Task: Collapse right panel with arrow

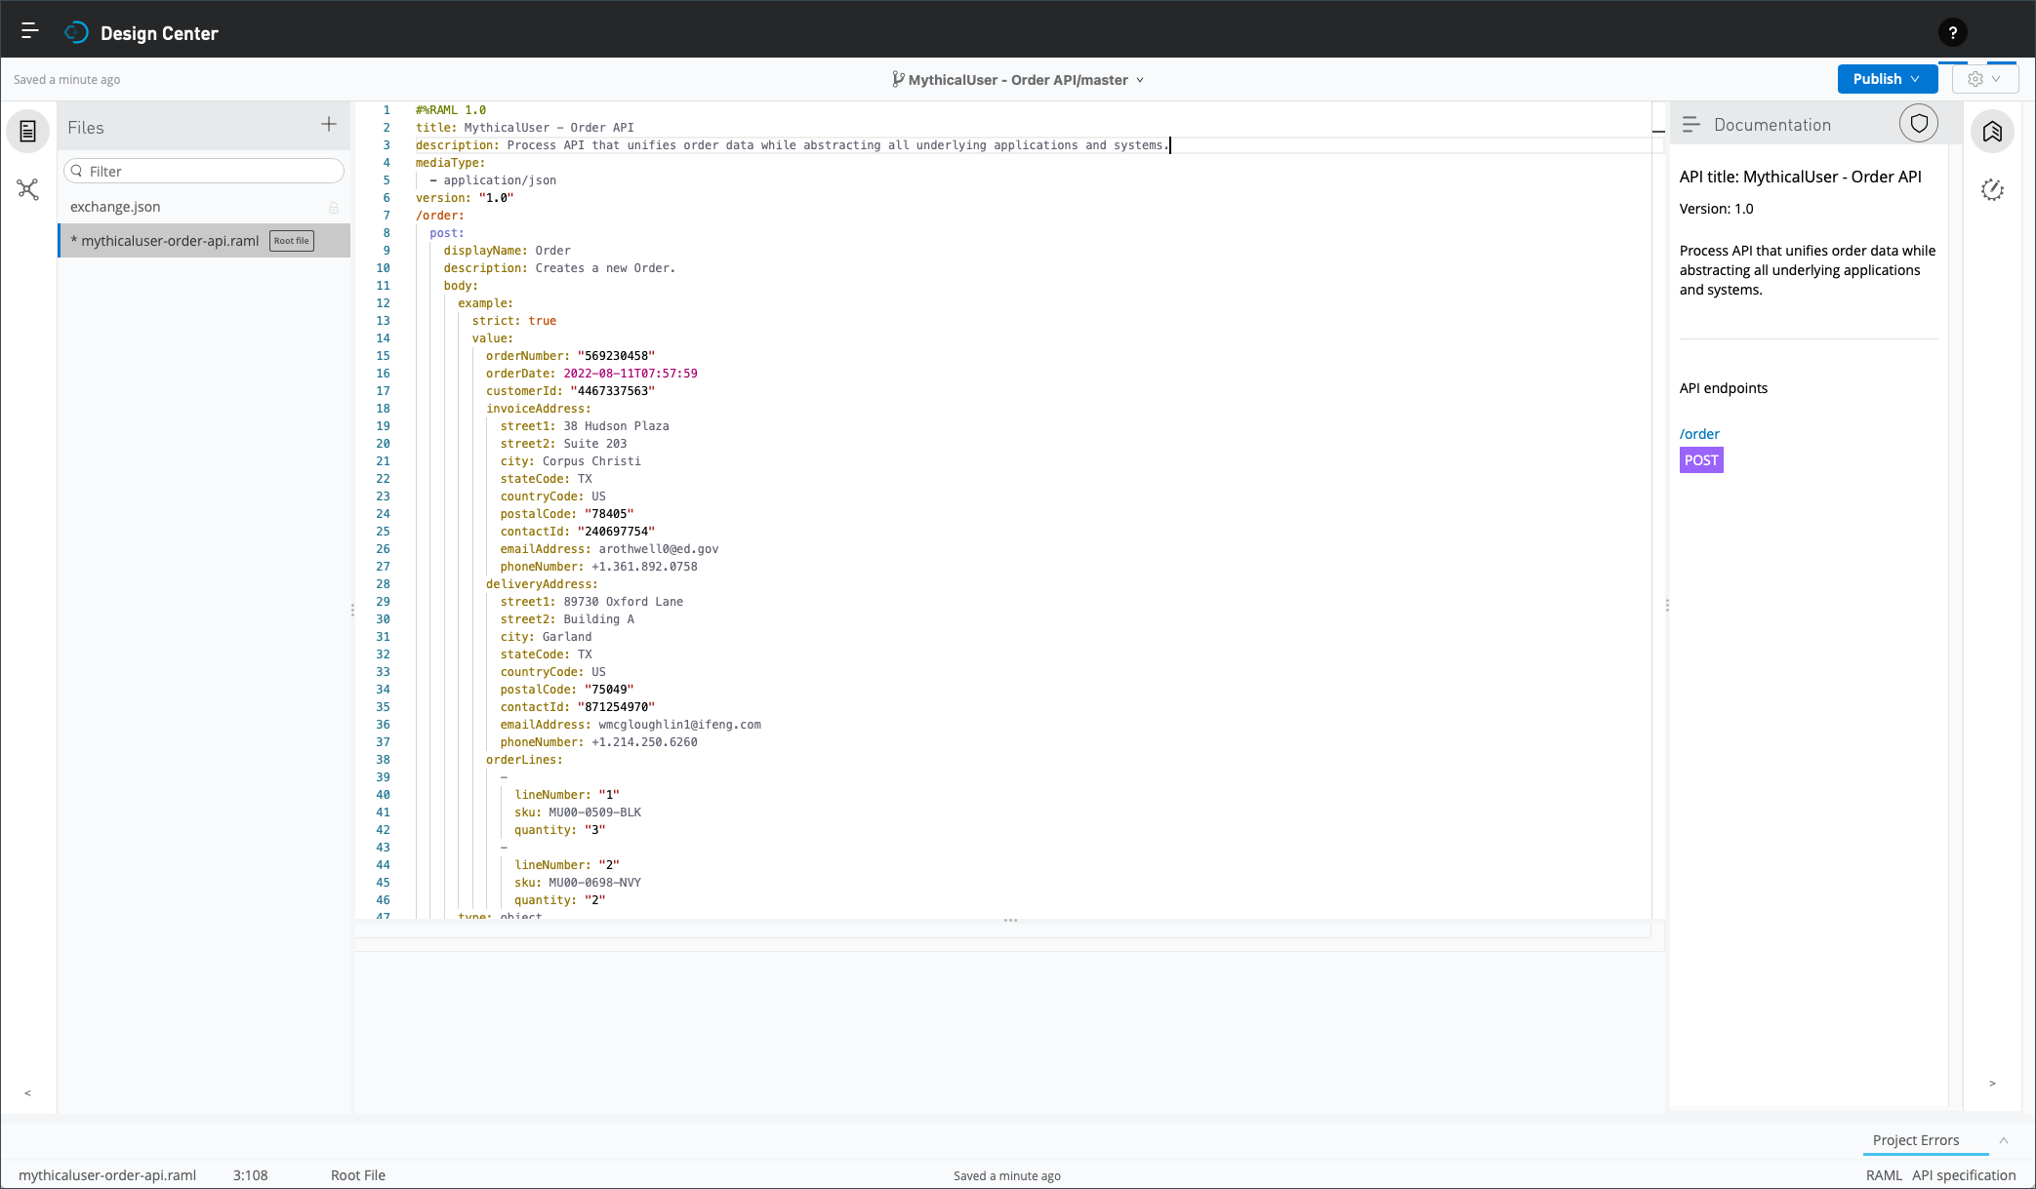Action: pyautogui.click(x=1992, y=1083)
